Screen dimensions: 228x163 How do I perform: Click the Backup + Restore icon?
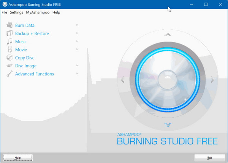coord(9,34)
